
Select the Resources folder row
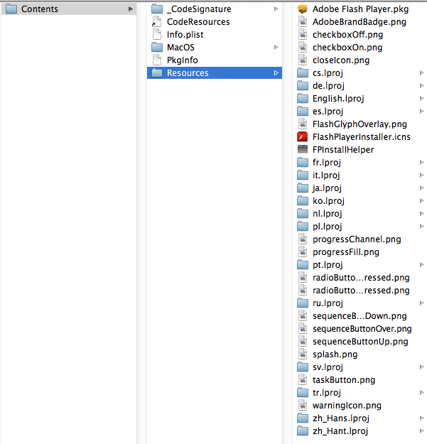pyautogui.click(x=215, y=73)
